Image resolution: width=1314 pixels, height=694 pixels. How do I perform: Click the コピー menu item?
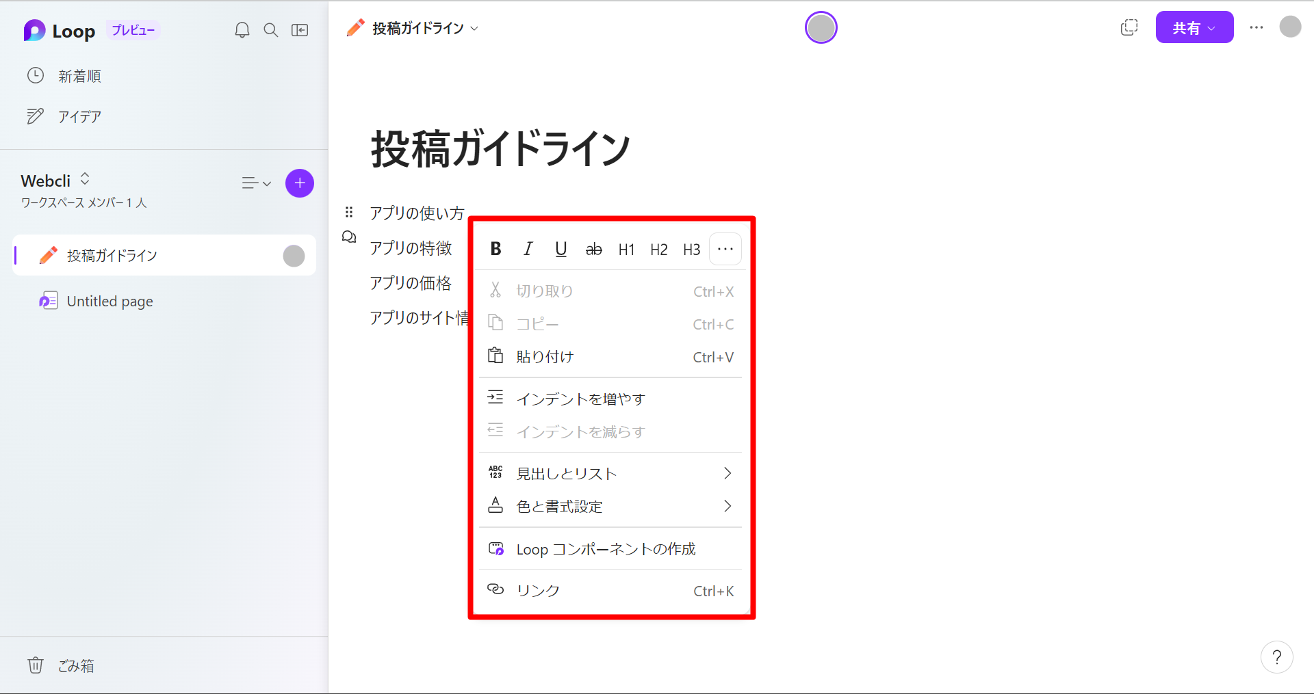(610, 324)
